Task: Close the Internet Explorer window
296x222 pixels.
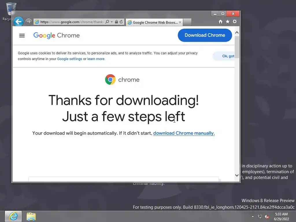Action: pyautogui.click(x=233, y=14)
